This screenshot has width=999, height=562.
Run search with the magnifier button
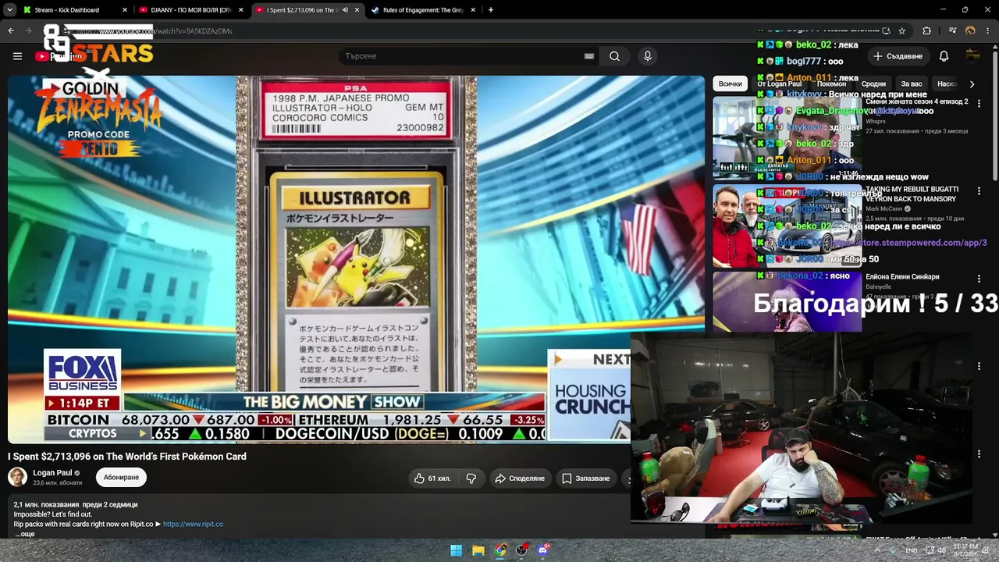click(x=614, y=56)
